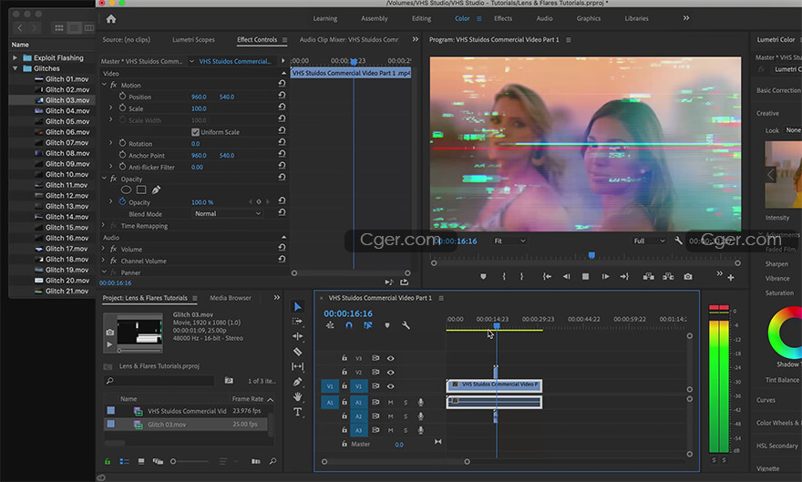Click the Export Frame camera icon
Viewport: 802px width, 482px height.
(x=688, y=276)
